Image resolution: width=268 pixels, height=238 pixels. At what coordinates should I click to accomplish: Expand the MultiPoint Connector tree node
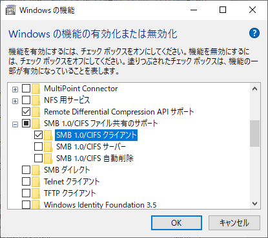(15, 89)
